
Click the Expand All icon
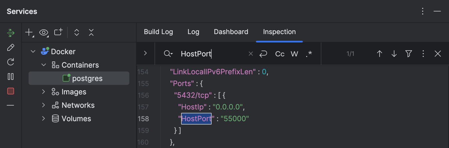tap(77, 32)
